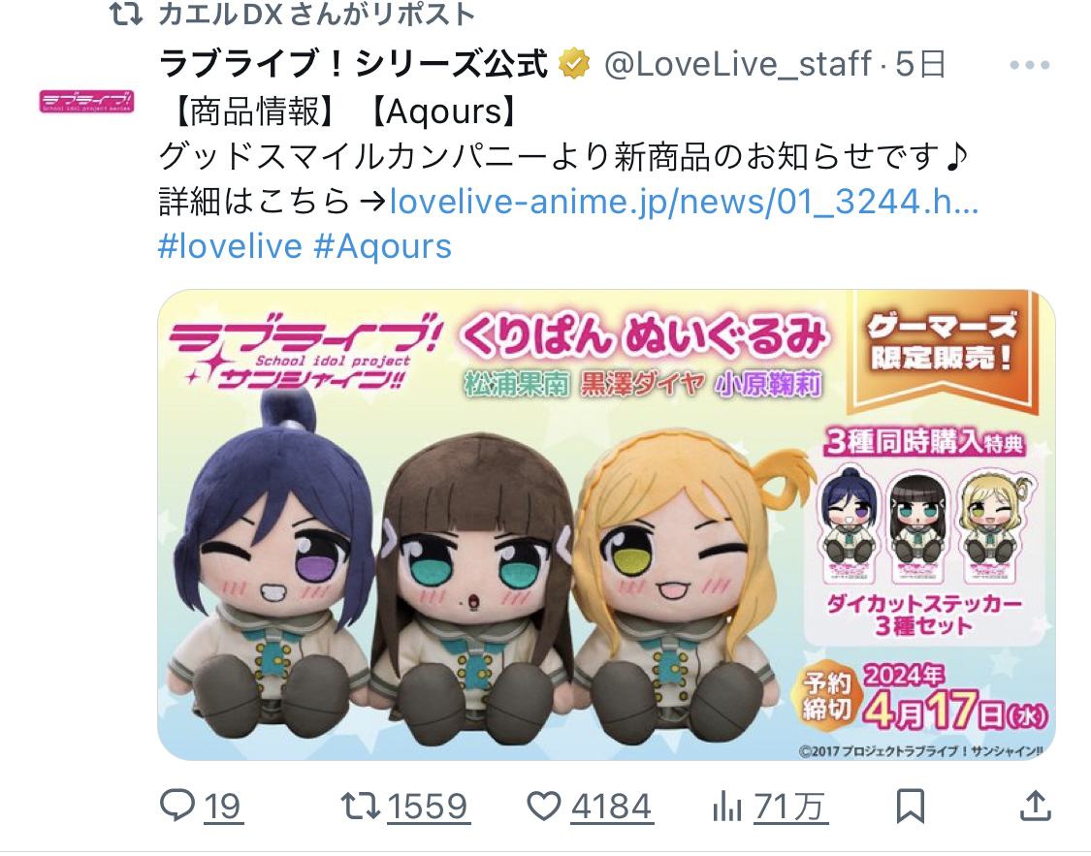Tap the gold verified badge
The height and width of the screenshot is (856, 1091).
tap(574, 64)
